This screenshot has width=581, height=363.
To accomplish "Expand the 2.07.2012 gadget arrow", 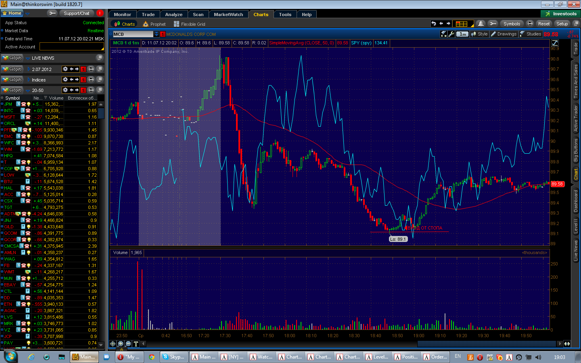I will coord(29,69).
